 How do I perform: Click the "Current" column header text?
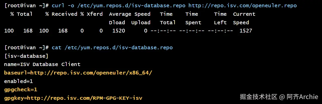(244, 14)
